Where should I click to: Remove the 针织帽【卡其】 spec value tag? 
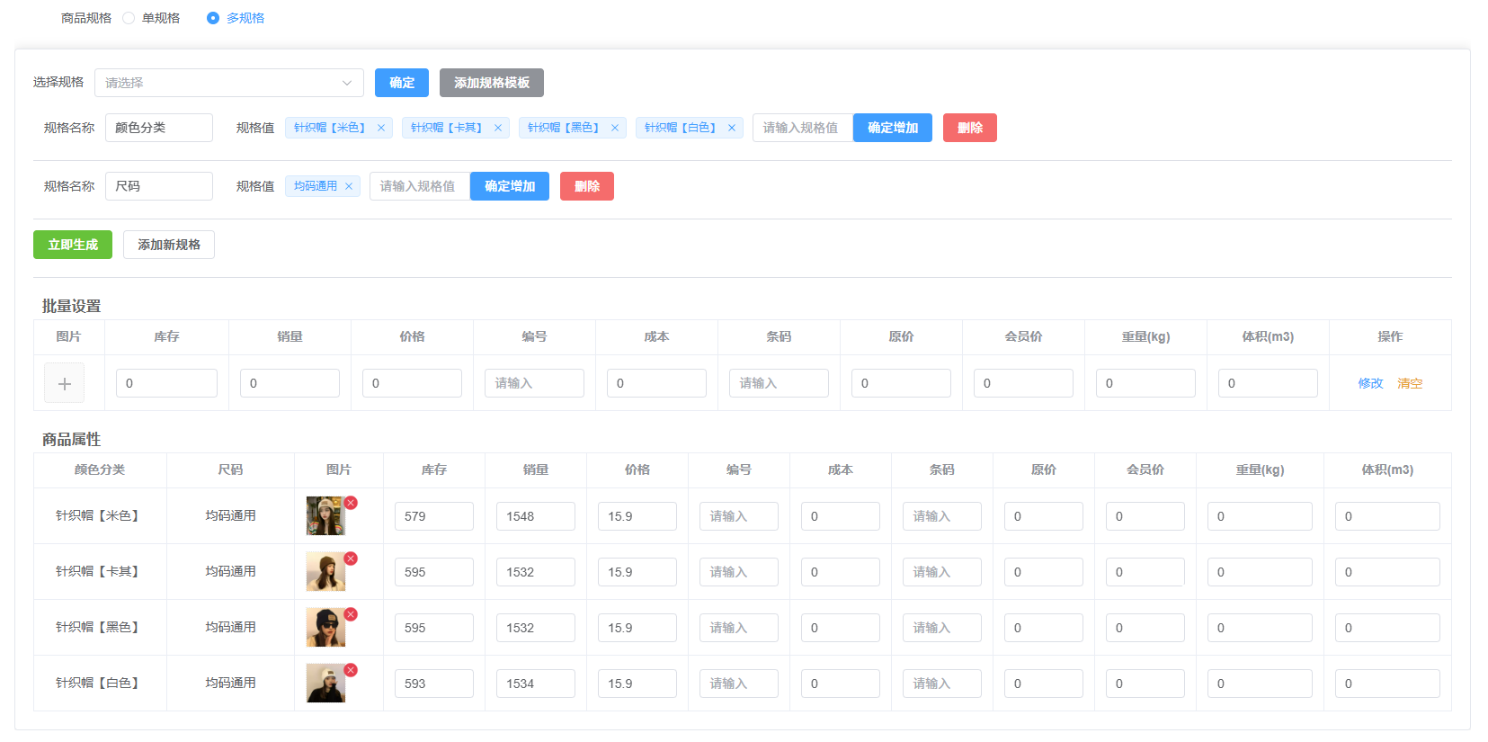(x=498, y=128)
